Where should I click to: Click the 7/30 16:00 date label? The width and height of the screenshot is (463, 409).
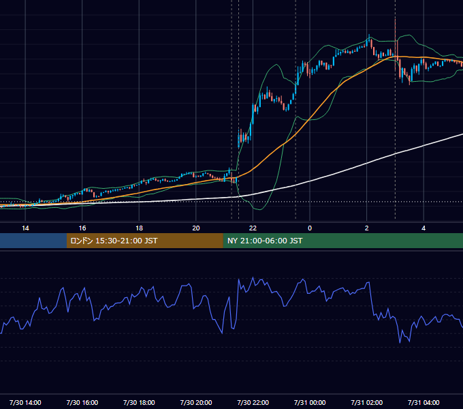(82, 402)
